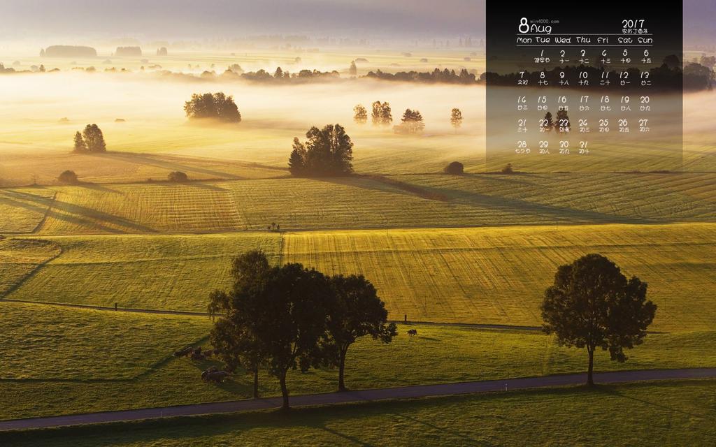Select date 15 on the calendar
The height and width of the screenshot is (447, 716).
[542, 100]
